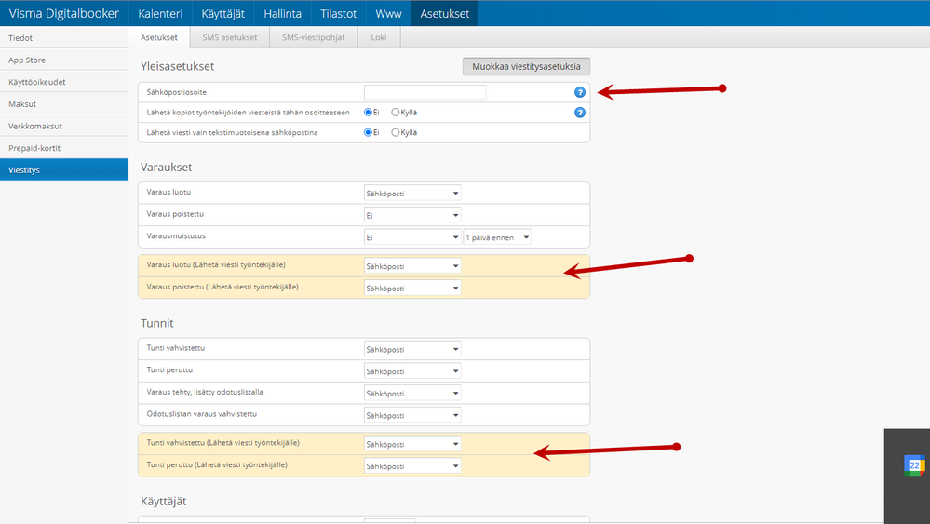The height and width of the screenshot is (524, 930).
Task: Go to Käyttöoikeudet in sidebar
Action: 64,81
